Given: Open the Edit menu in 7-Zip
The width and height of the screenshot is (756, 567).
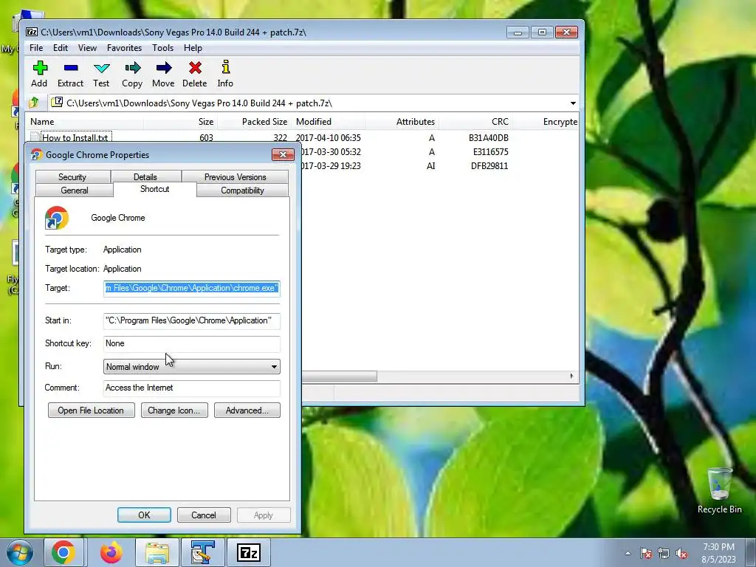Looking at the screenshot, I should pos(61,48).
